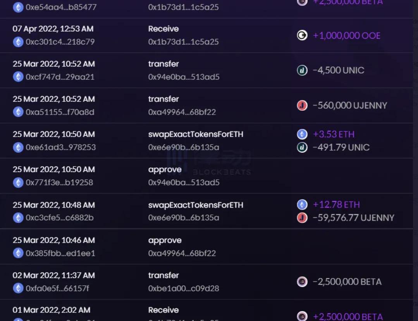The height and width of the screenshot is (321, 418).
Task: Open transaction hash 0xcf747d...29aa21
Action: pyautogui.click(x=60, y=77)
